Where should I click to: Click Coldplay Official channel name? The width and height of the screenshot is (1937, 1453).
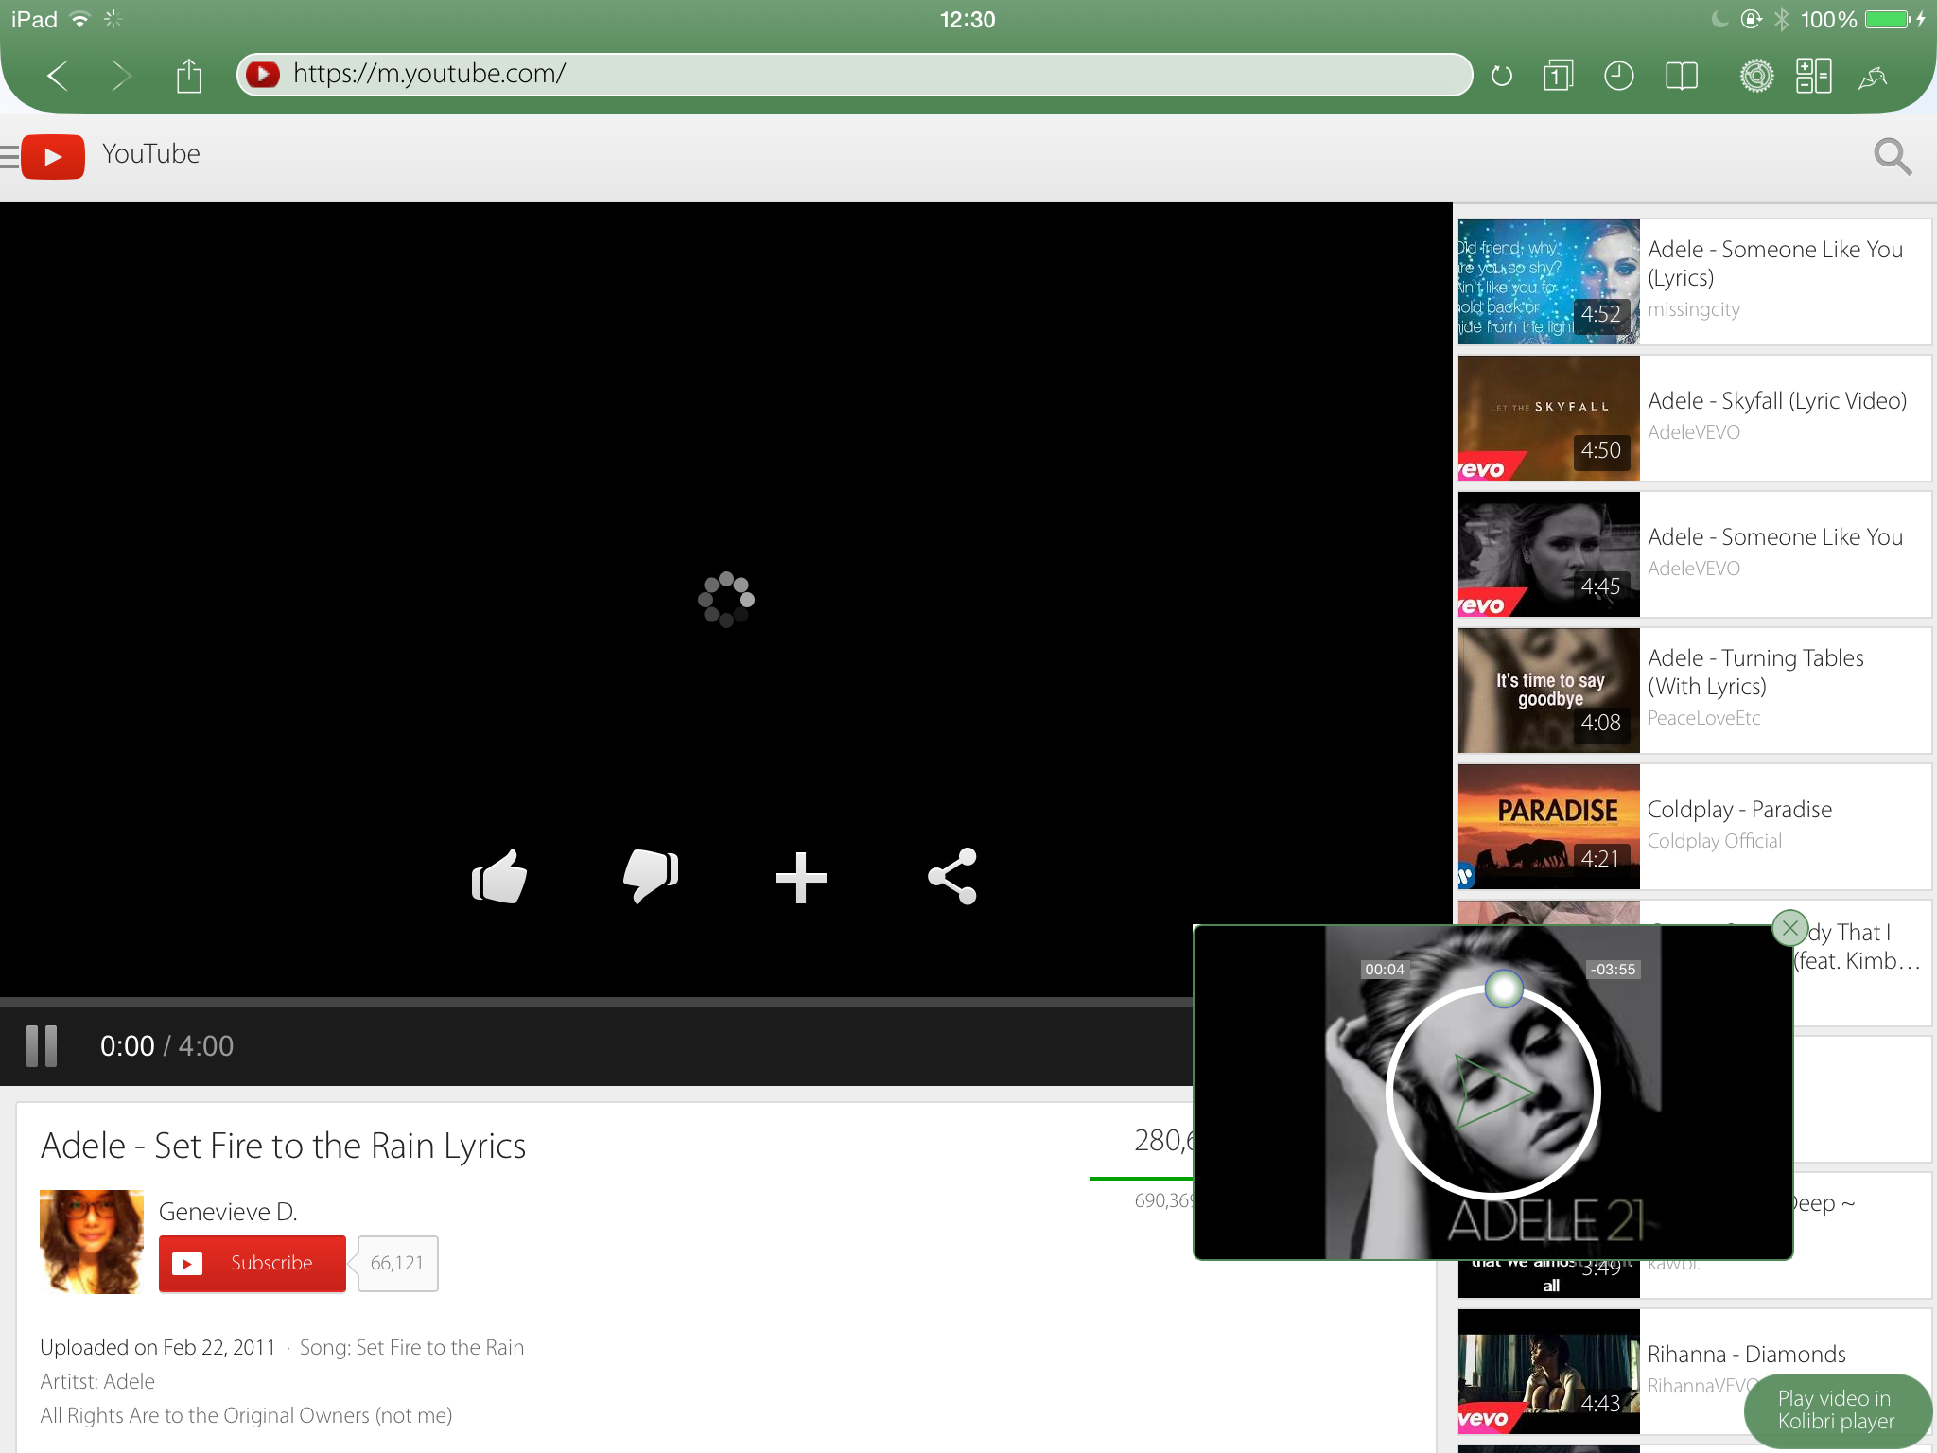1715,841
